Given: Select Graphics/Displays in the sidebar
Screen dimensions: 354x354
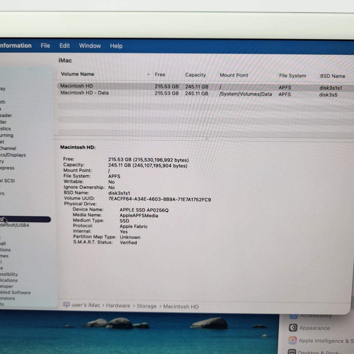Looking at the screenshot, I should 13,155.
